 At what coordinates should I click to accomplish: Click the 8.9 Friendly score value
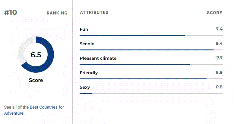[219, 72]
